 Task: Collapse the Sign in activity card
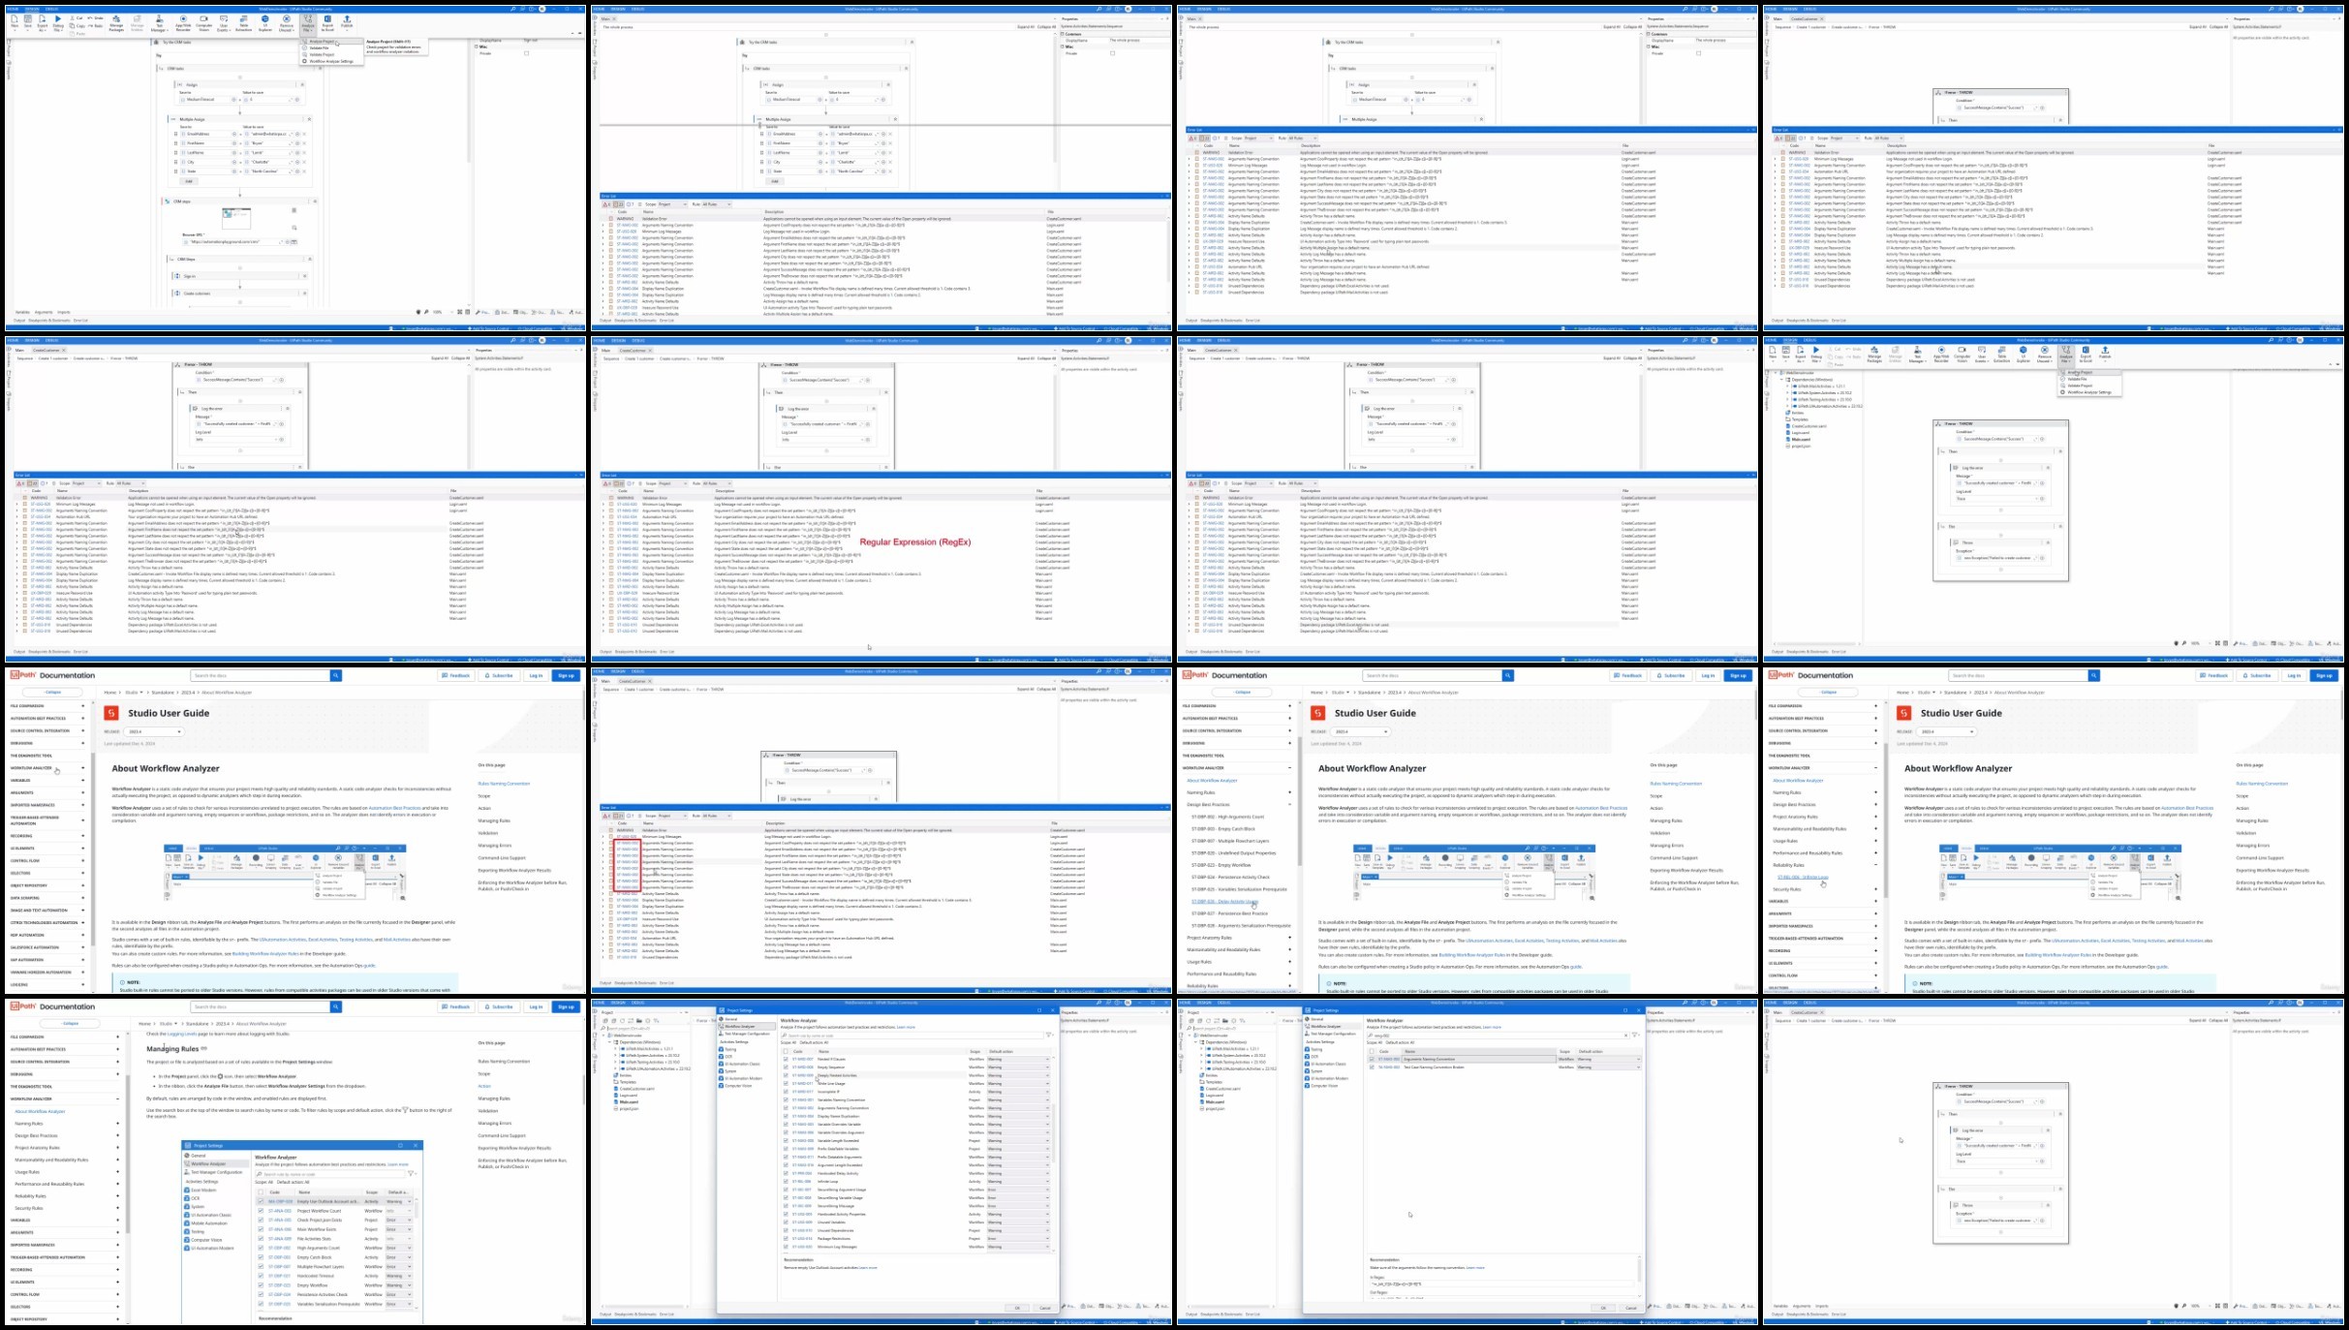[304, 276]
